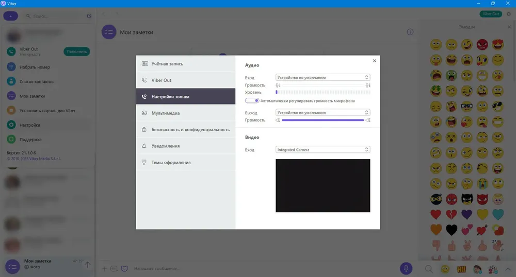Viewport: 516px width, 277px height.
Task: Click the compose new message icon
Action: [89, 16]
